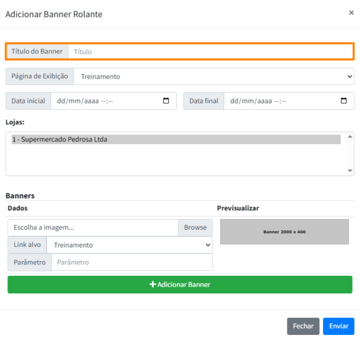Screen dimensions: 360x340
Task: Open the Link alvo dropdown
Action: click(129, 245)
